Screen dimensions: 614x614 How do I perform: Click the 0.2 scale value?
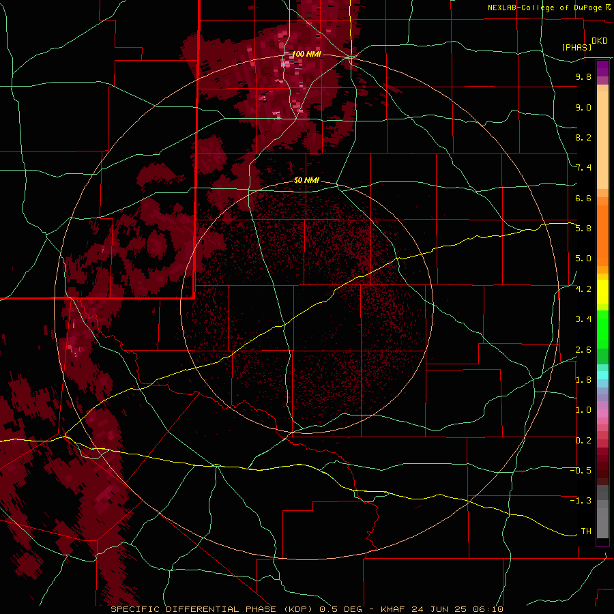coord(583,441)
